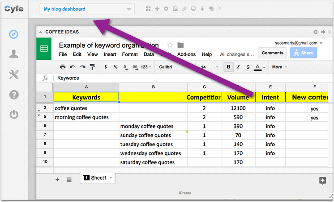Click the print icon in toolbar
The width and height of the screenshot is (334, 202).
point(63,67)
